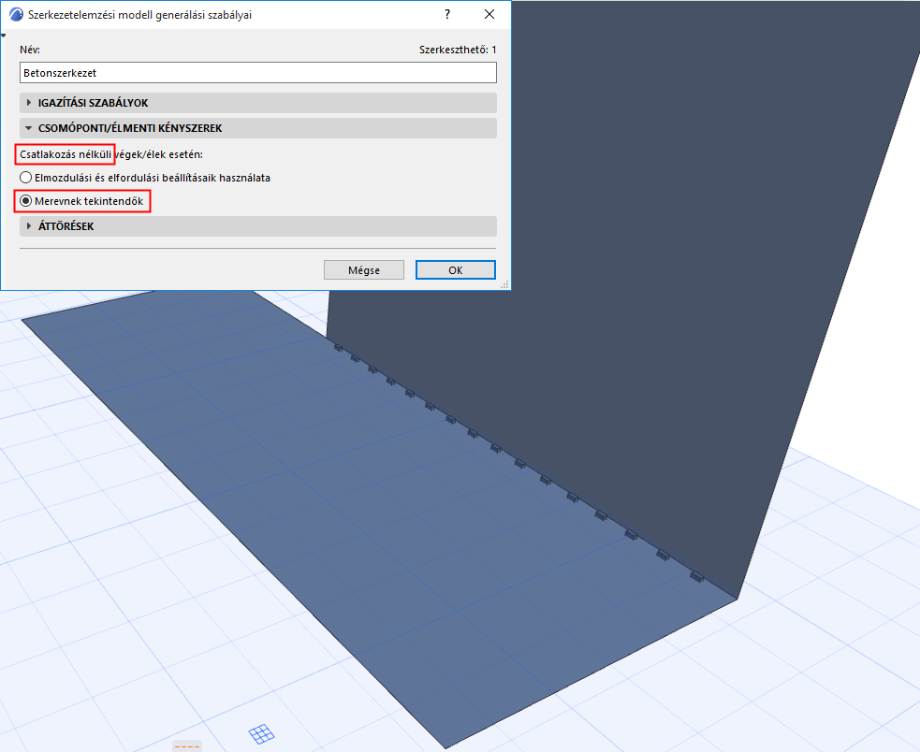Screen dimensions: 920x752
Task: Collapse the CSOMÓPONTI/ÉLMENTI KÉNYSZEREK section
Action: coord(258,128)
